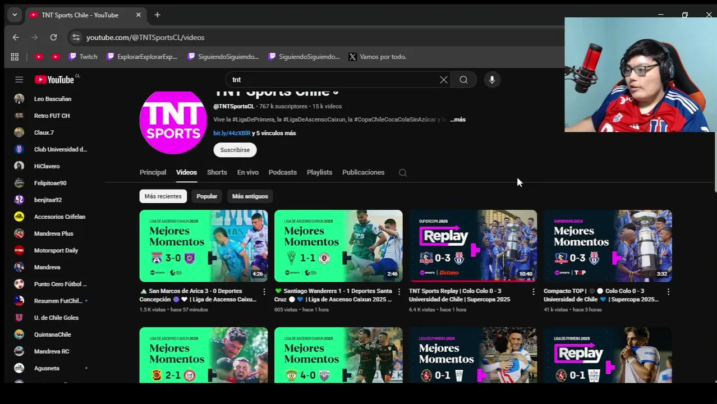The height and width of the screenshot is (404, 717).
Task: Click the browser address bar URL
Action: pos(145,38)
